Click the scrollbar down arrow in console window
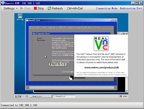 [126, 91]
